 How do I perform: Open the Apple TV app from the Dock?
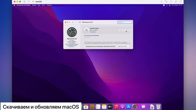(110, 107)
